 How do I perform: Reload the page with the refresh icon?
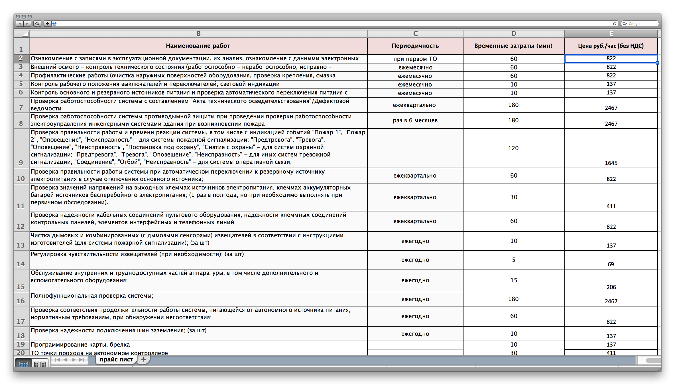[x=614, y=24]
